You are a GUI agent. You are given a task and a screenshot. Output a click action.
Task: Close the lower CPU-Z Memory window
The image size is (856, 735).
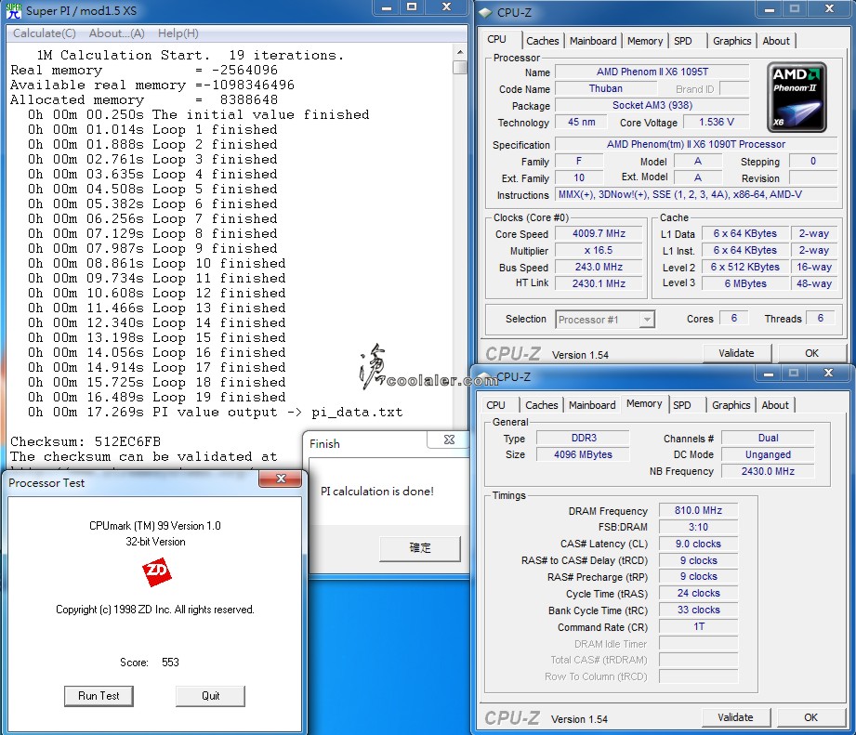[x=828, y=374]
